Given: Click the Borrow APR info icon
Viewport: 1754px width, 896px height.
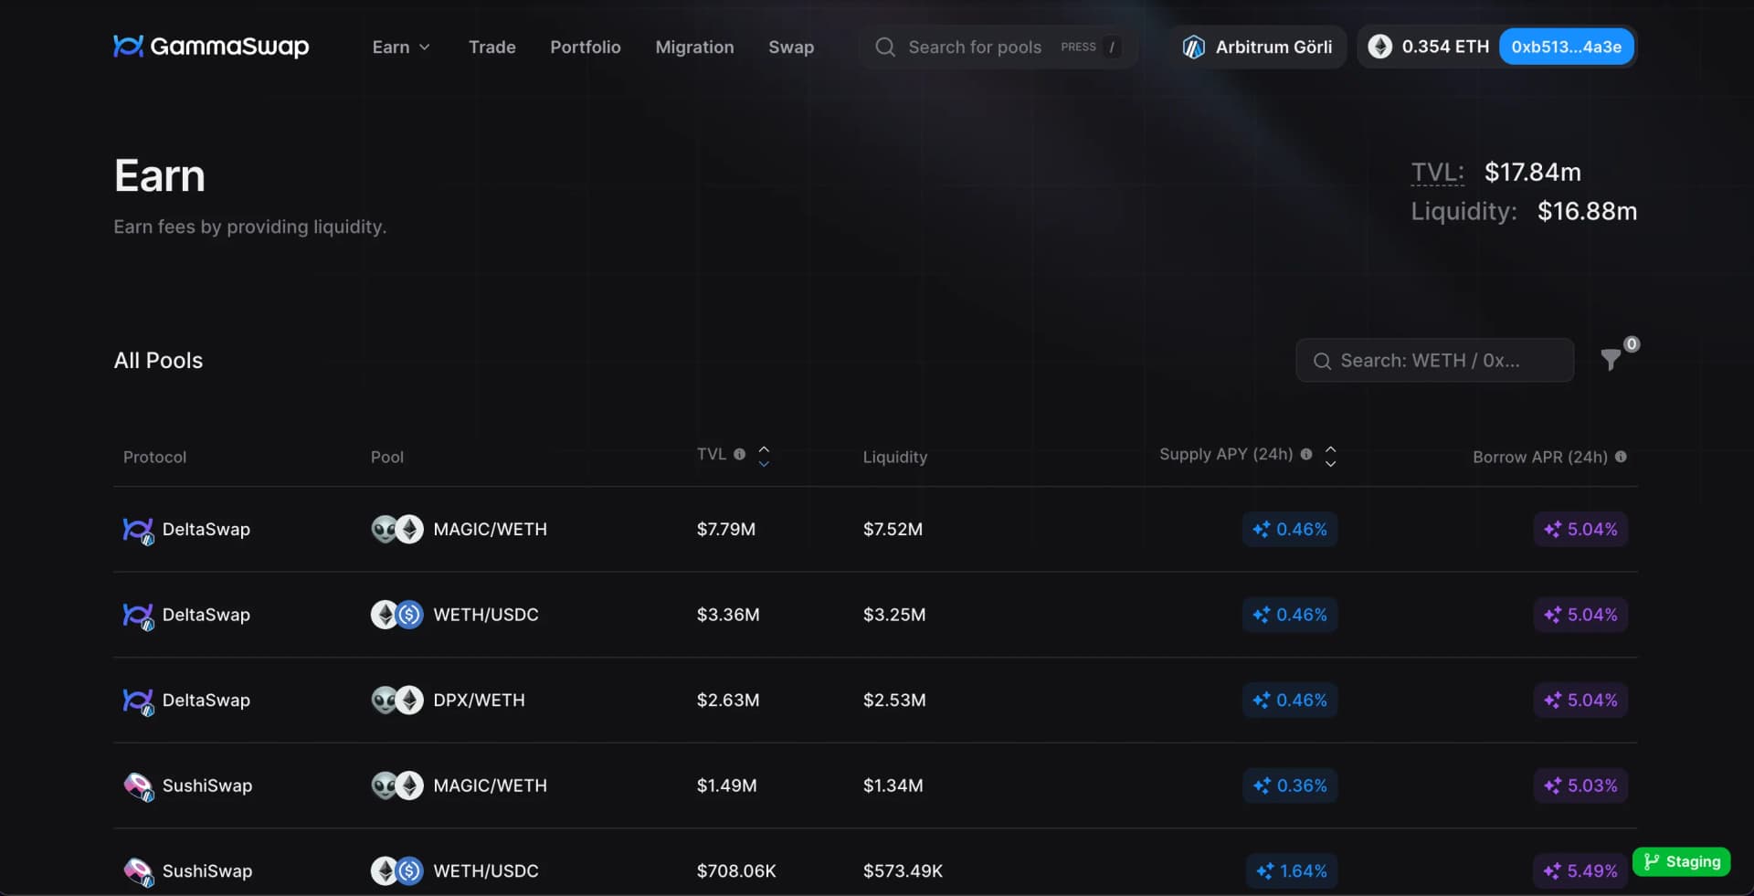Looking at the screenshot, I should click(x=1621, y=457).
